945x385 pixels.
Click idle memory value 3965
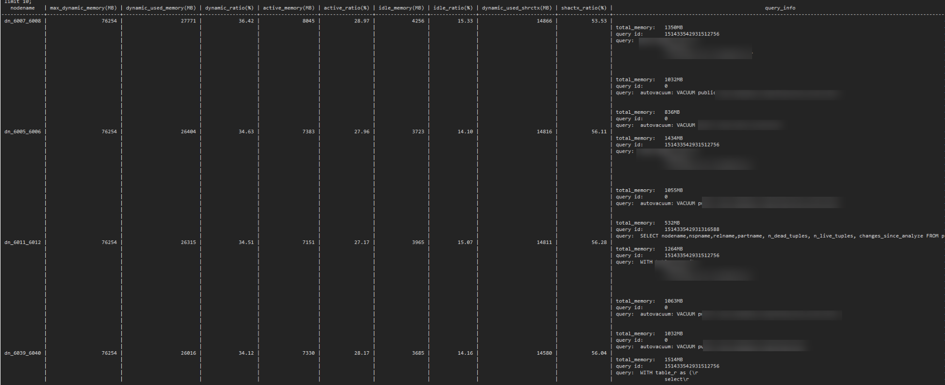[x=418, y=242]
